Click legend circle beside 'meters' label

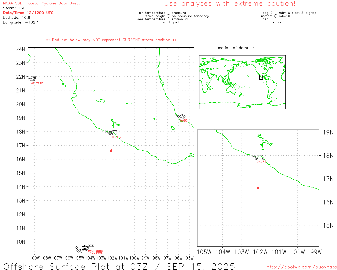[276, 16]
